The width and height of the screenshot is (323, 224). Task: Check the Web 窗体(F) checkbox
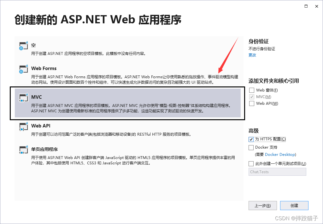click(251, 90)
